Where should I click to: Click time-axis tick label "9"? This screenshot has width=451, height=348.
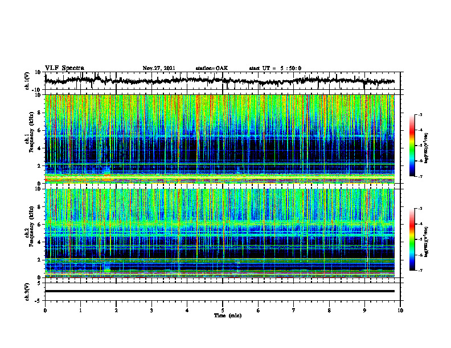pos(364,310)
